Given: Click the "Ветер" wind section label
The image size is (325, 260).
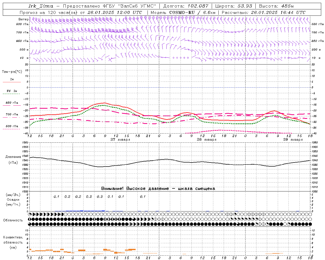Looking at the screenshot, I should [x=23, y=19].
